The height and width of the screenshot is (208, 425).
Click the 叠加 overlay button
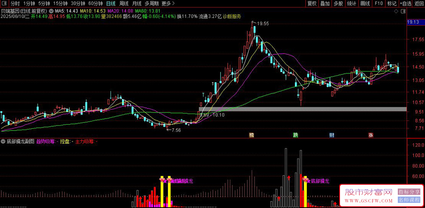[325, 4]
